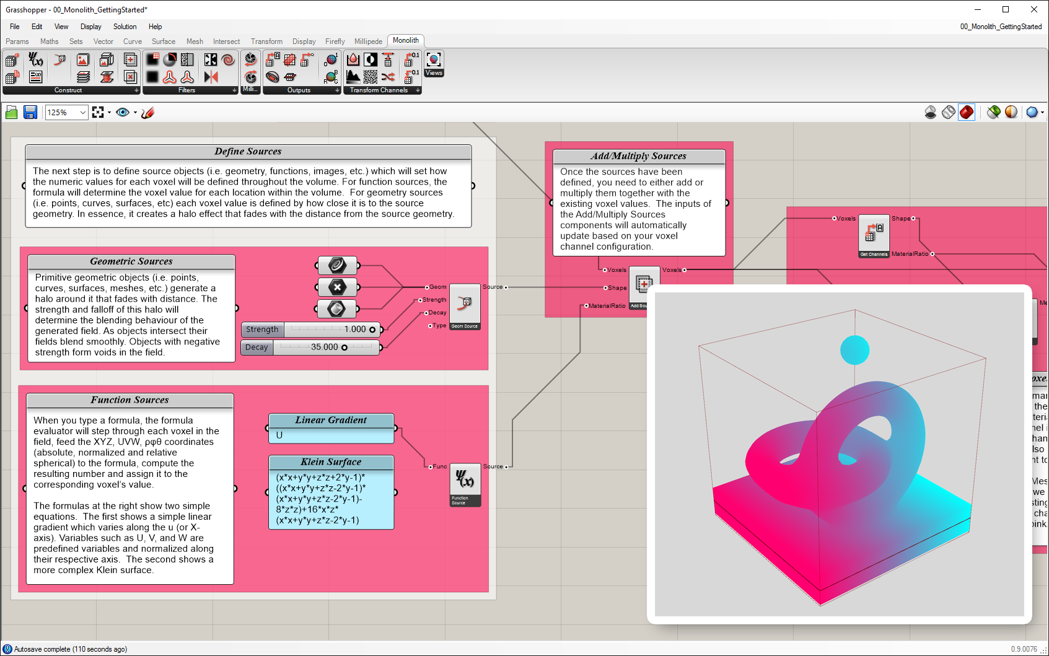
Task: Pick the histogram Transform Channels icon
Action: (x=353, y=77)
